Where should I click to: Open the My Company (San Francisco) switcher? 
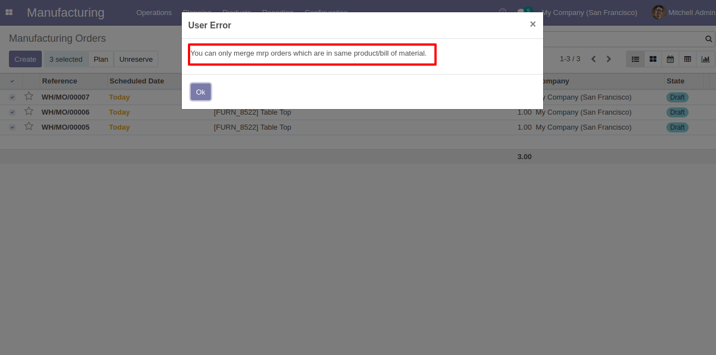(589, 12)
